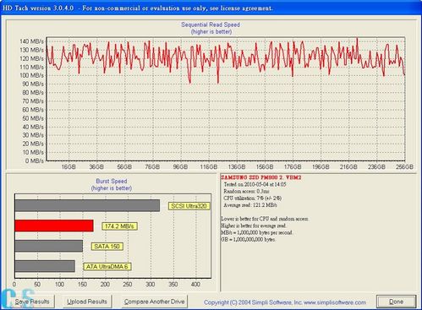Click the gray SCSI Ultra320 bar
The image size is (422, 310).
87,205
